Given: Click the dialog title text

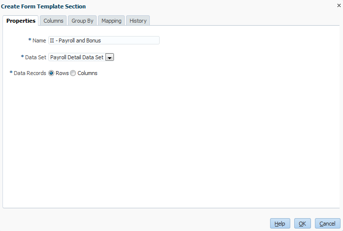Looking at the screenshot, I should point(43,6).
